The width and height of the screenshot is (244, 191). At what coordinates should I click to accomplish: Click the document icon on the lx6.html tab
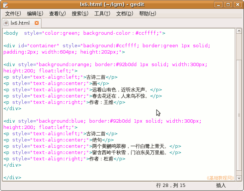pos(6,23)
